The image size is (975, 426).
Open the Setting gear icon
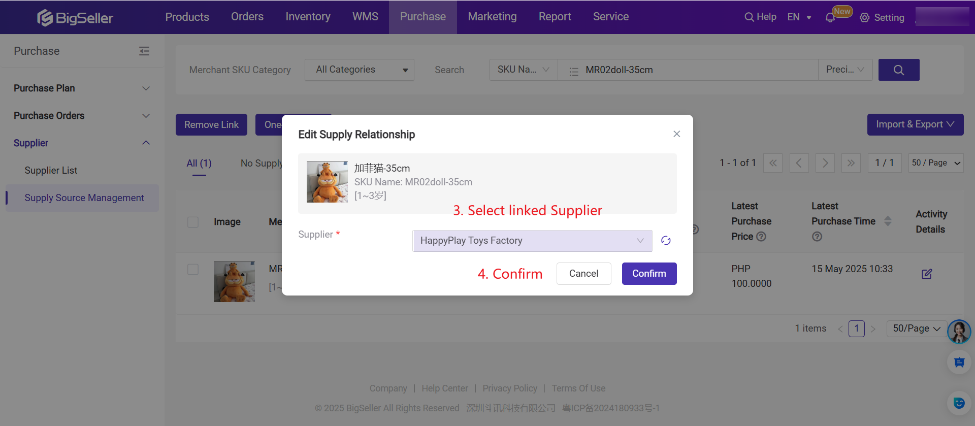[864, 18]
